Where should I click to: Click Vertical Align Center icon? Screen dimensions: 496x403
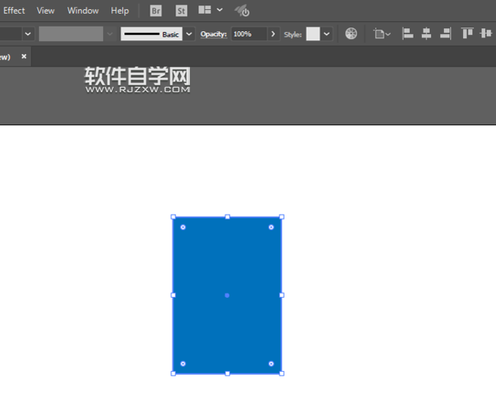(486, 34)
